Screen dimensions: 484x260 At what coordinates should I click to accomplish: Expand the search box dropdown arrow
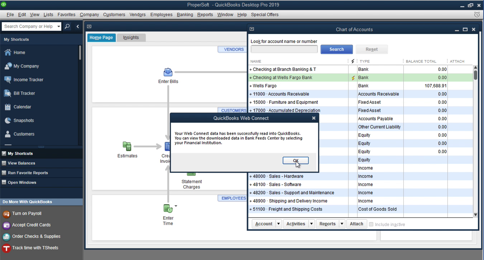(x=59, y=27)
